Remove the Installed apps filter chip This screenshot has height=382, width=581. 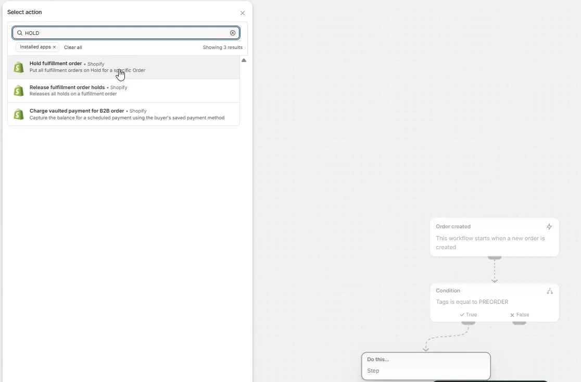[55, 47]
